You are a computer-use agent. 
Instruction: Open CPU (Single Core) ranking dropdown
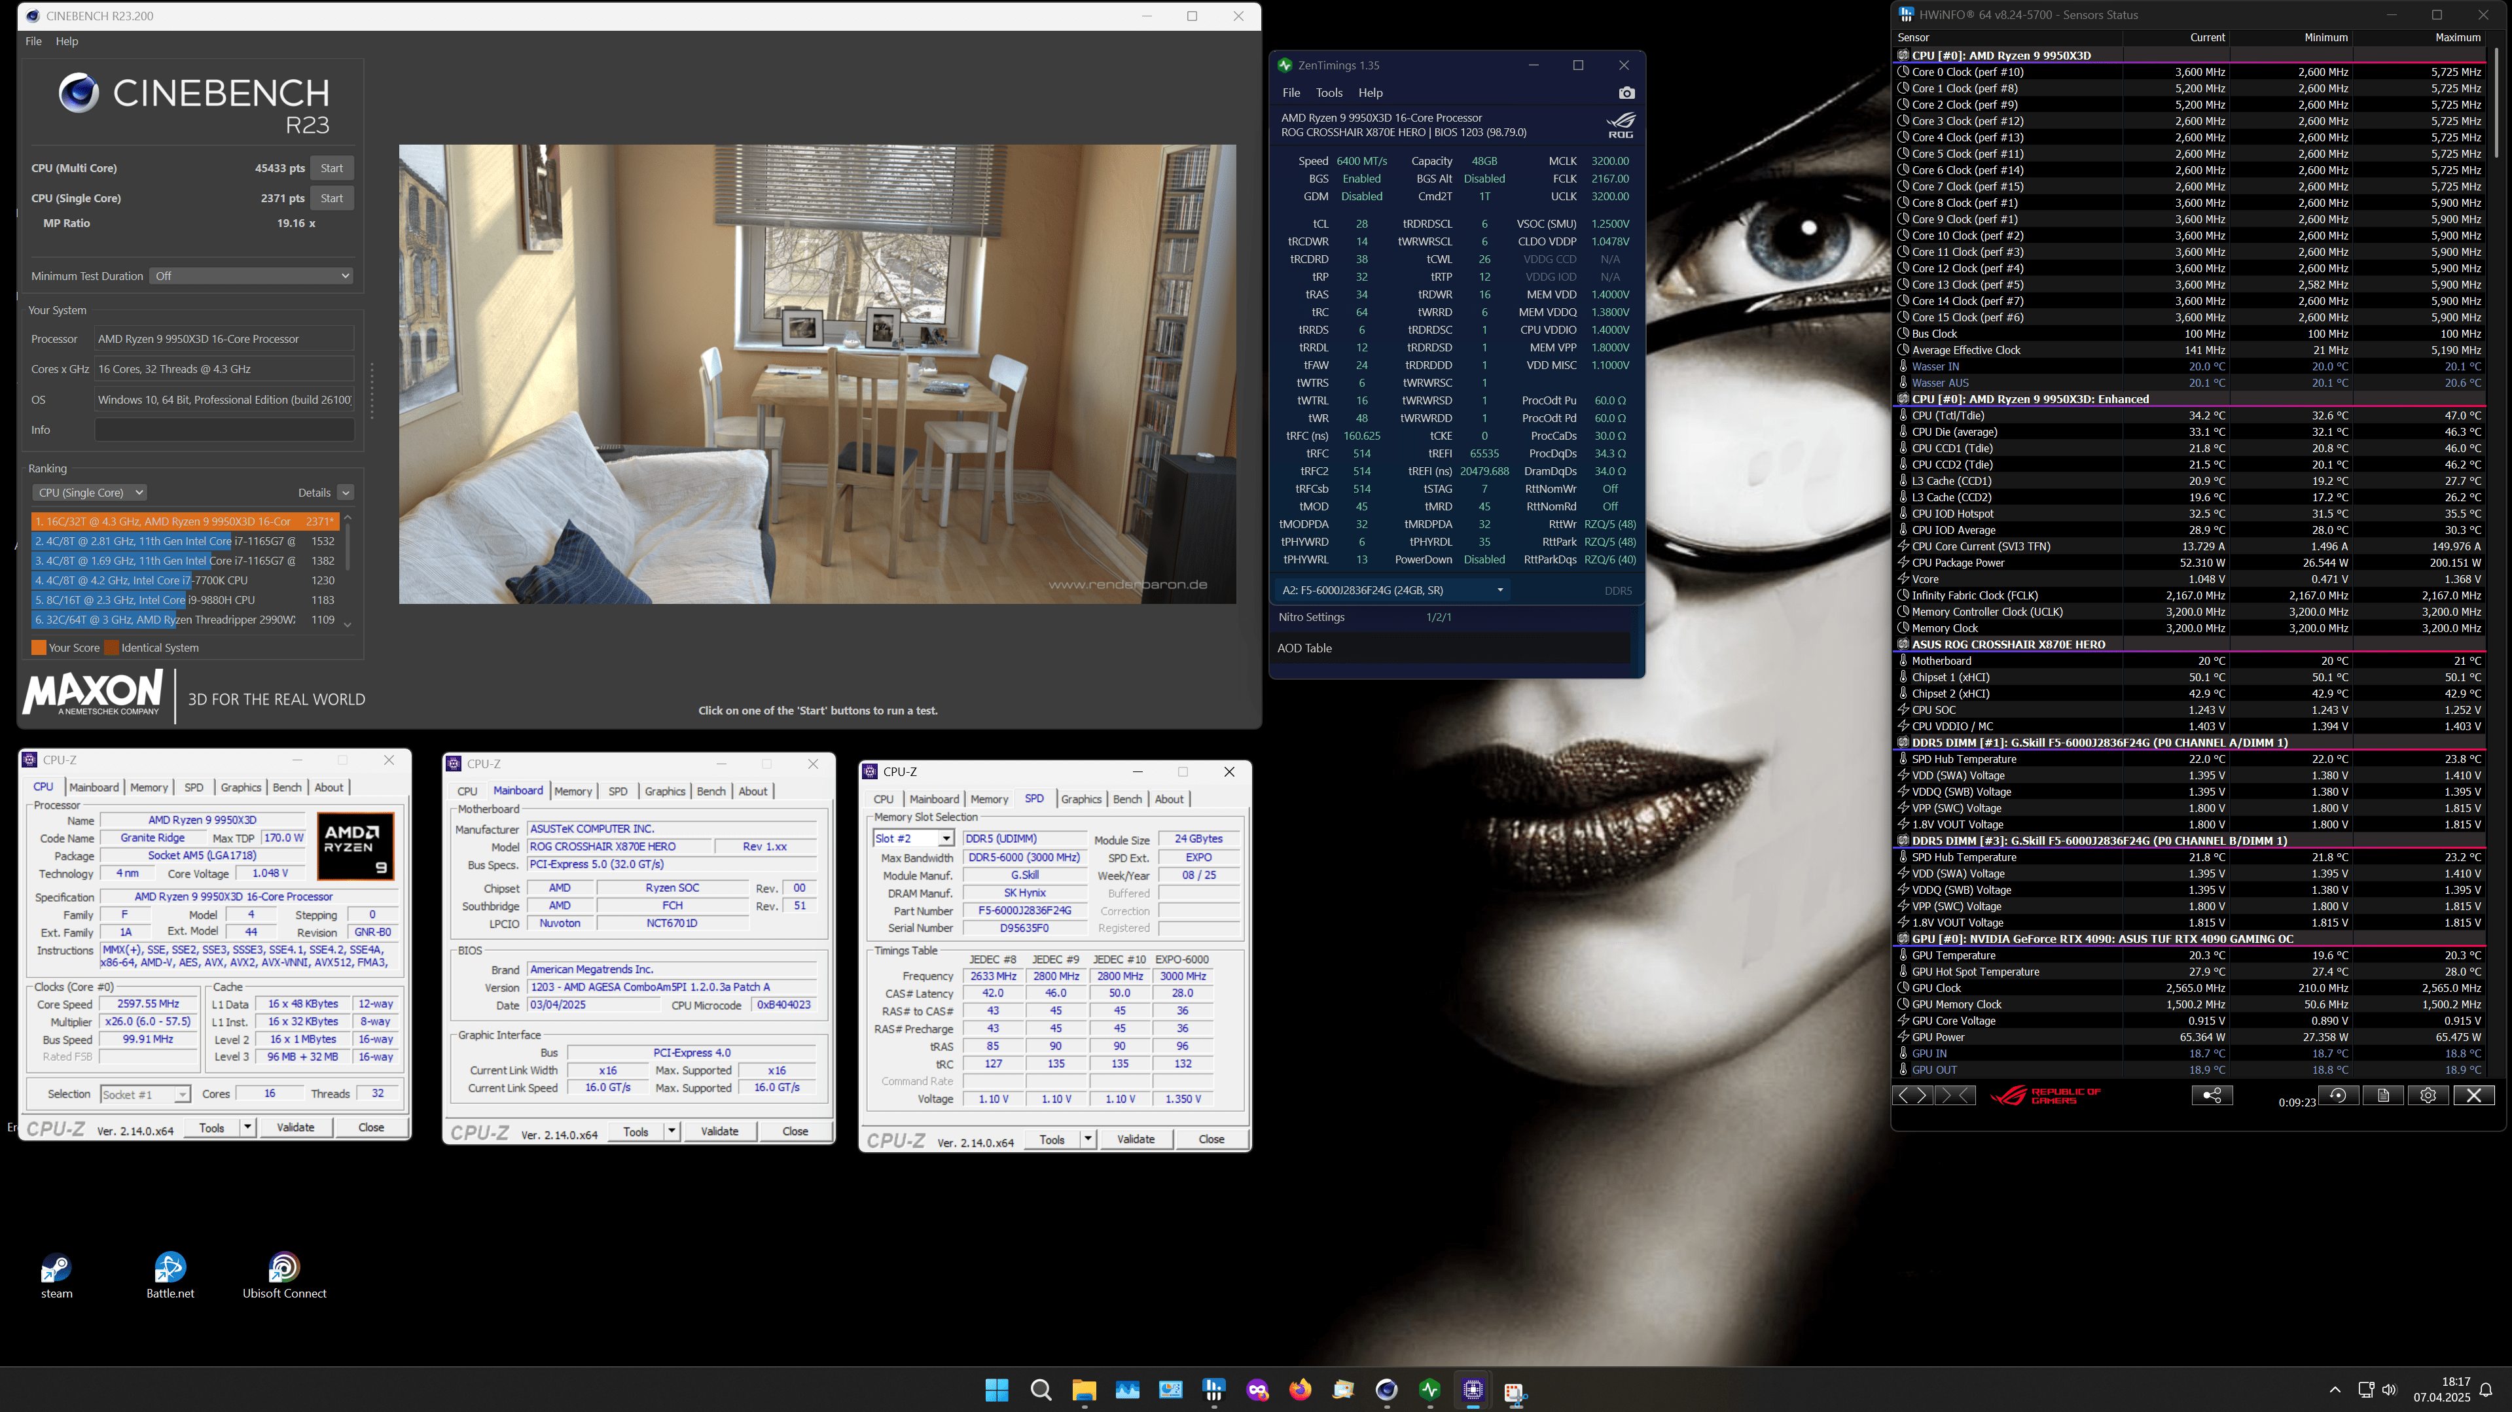pos(90,493)
